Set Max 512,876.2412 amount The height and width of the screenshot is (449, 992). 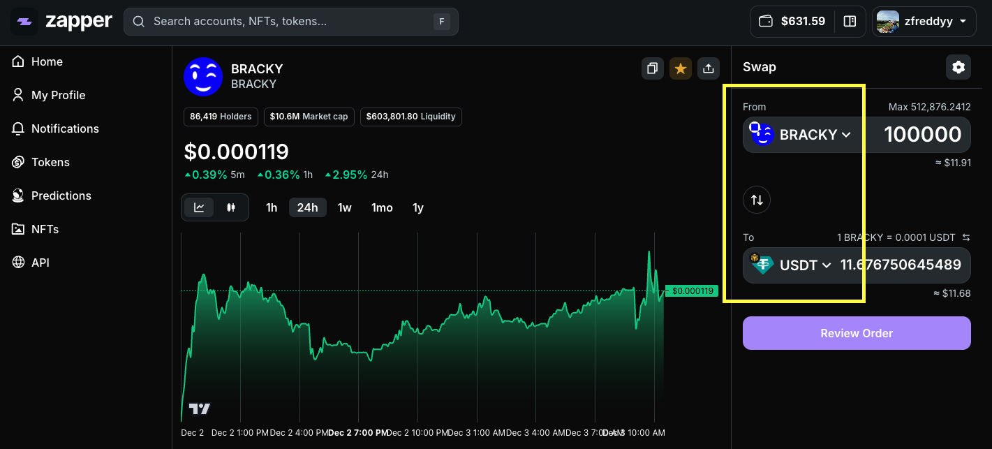(x=929, y=107)
